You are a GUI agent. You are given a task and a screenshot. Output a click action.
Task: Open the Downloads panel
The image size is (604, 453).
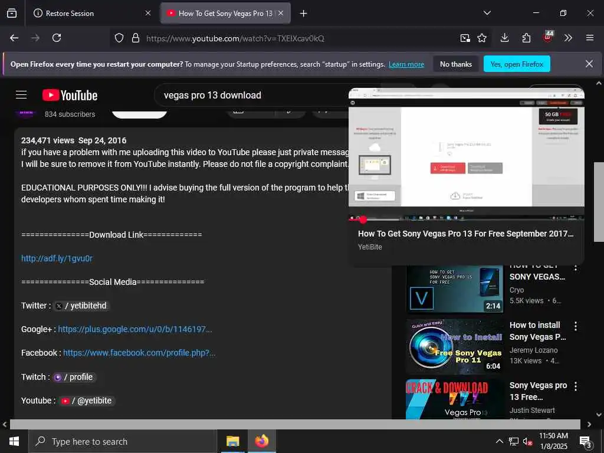[505, 38]
